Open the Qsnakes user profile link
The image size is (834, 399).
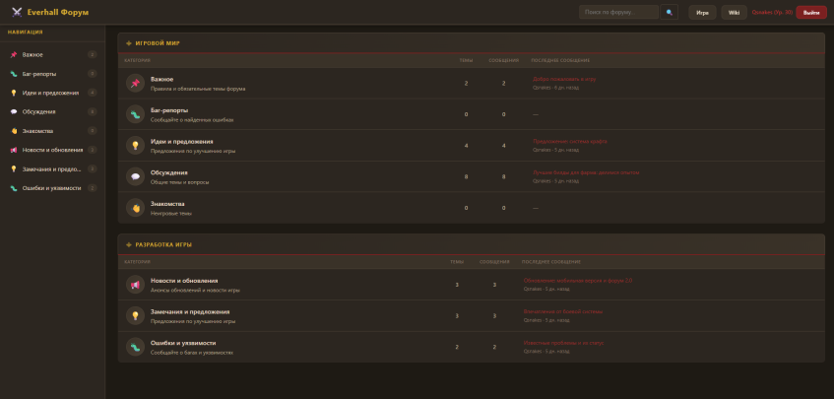772,13
